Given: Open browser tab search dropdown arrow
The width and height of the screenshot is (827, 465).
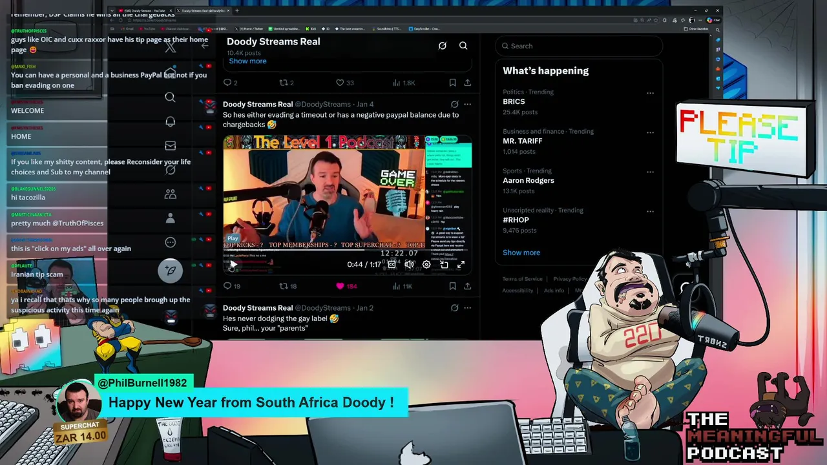Looking at the screenshot, I should pos(112,10).
